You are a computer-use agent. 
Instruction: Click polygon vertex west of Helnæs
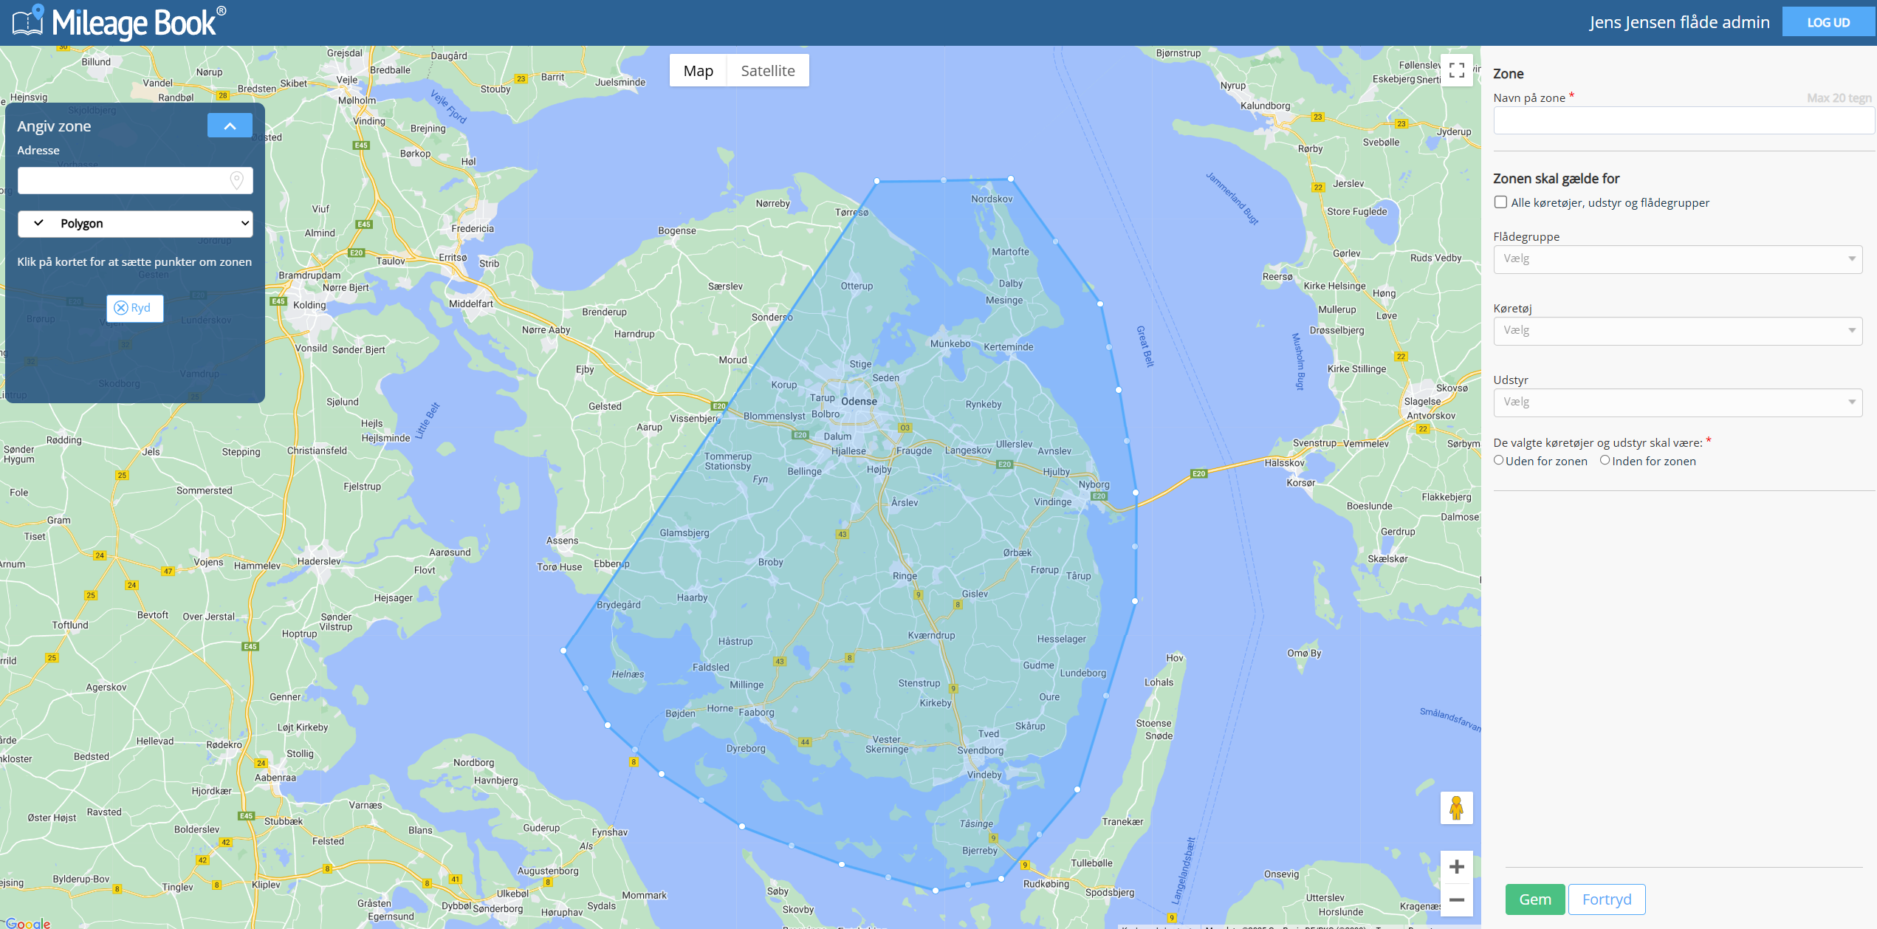point(563,651)
